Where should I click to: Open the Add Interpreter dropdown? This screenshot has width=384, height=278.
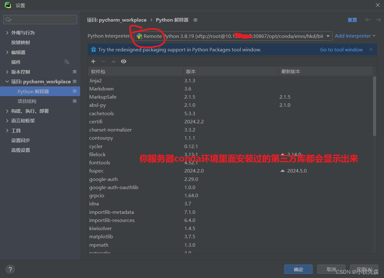coord(355,36)
